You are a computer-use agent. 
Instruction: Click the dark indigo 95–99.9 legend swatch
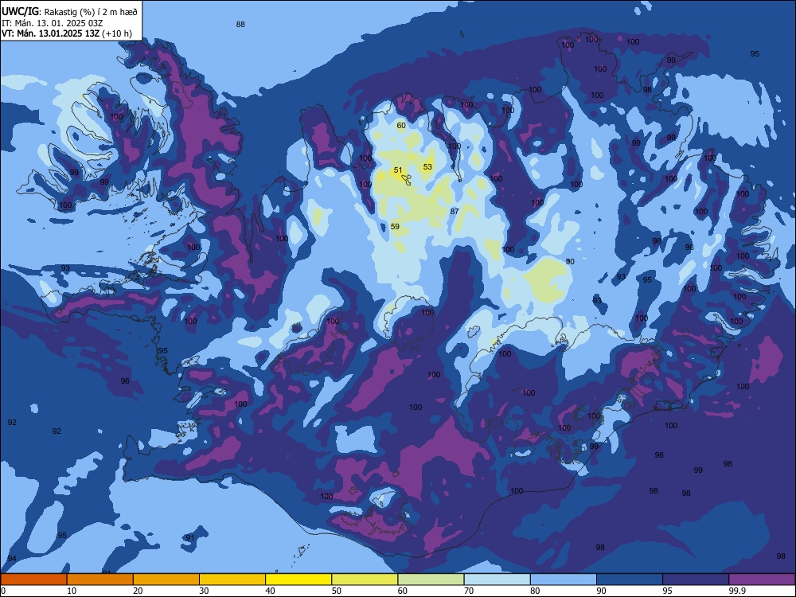(696, 579)
